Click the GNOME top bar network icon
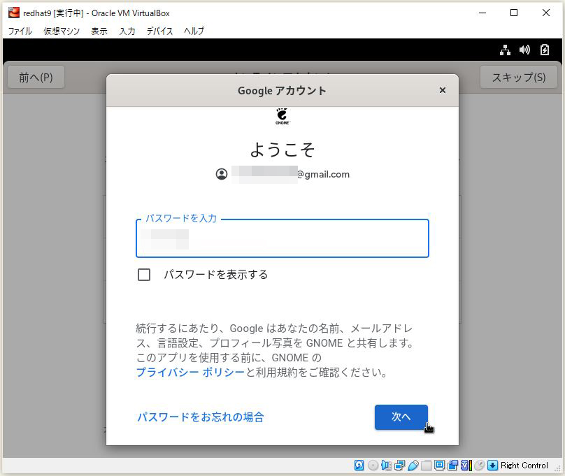565x476 pixels. (x=505, y=50)
